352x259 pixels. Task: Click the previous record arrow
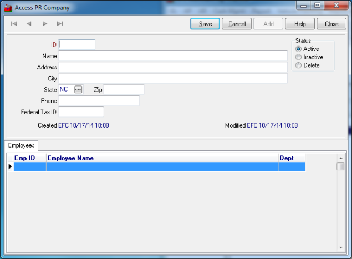click(x=29, y=24)
